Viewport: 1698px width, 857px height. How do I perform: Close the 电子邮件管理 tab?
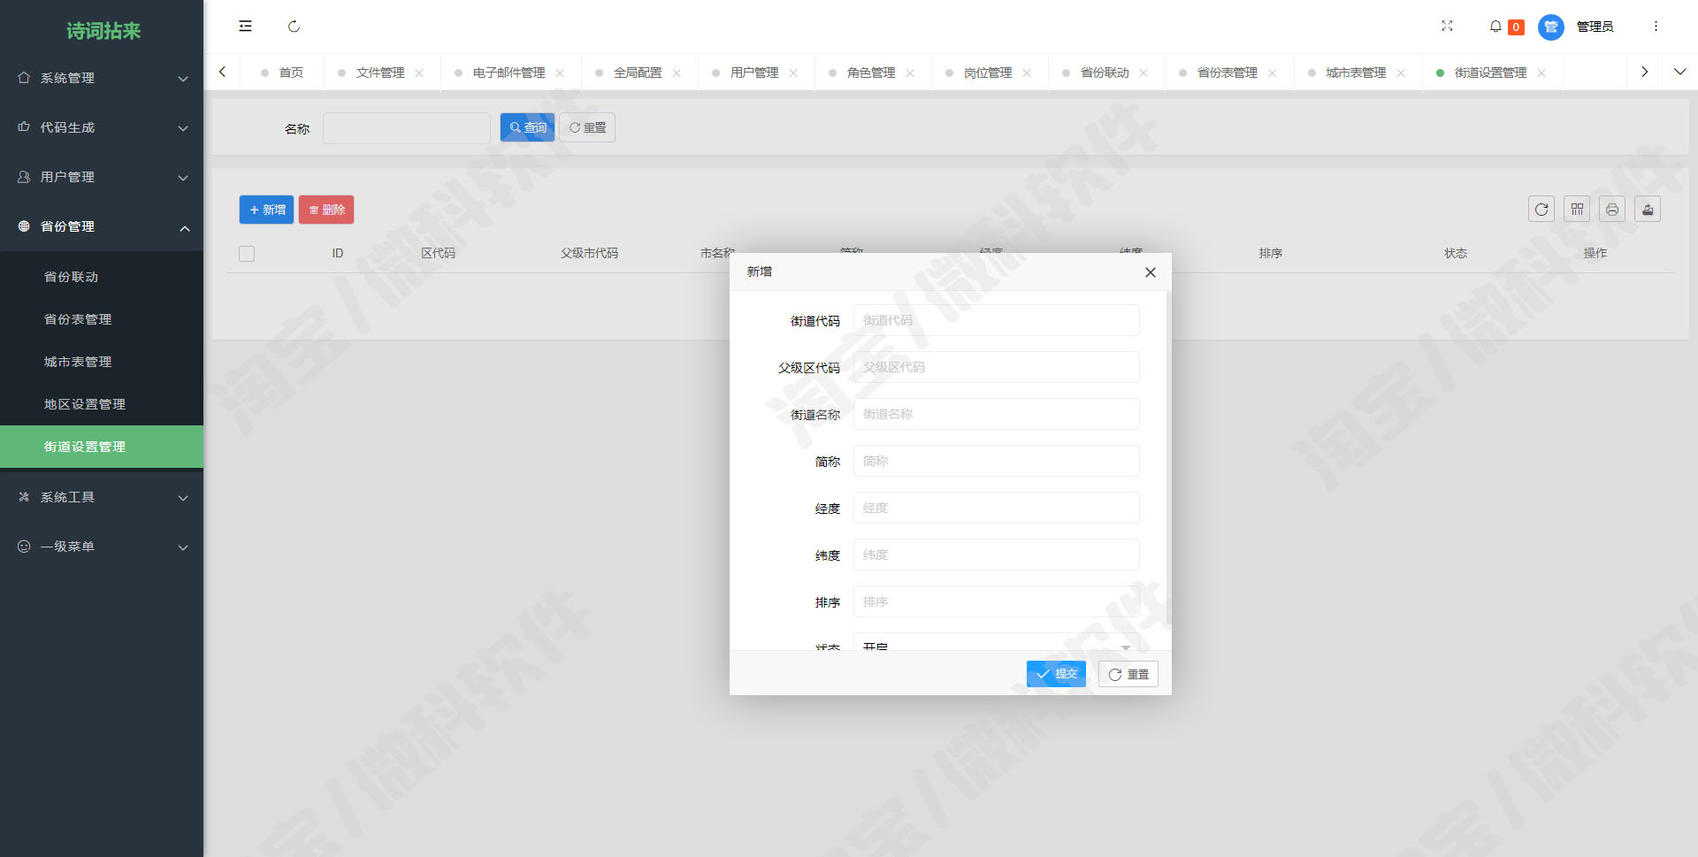point(560,73)
